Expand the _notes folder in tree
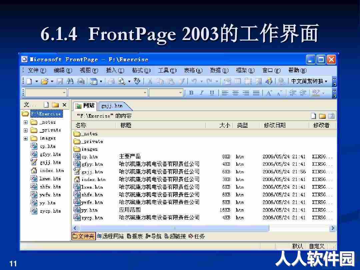This screenshot has height=270, width=360. 26,122
